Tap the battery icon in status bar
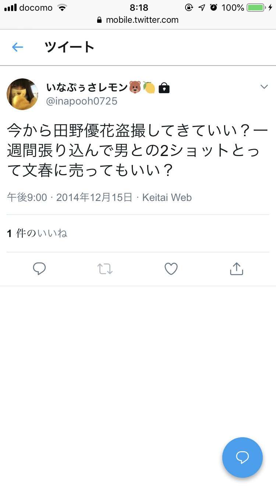The height and width of the screenshot is (491, 276). pos(256,7)
